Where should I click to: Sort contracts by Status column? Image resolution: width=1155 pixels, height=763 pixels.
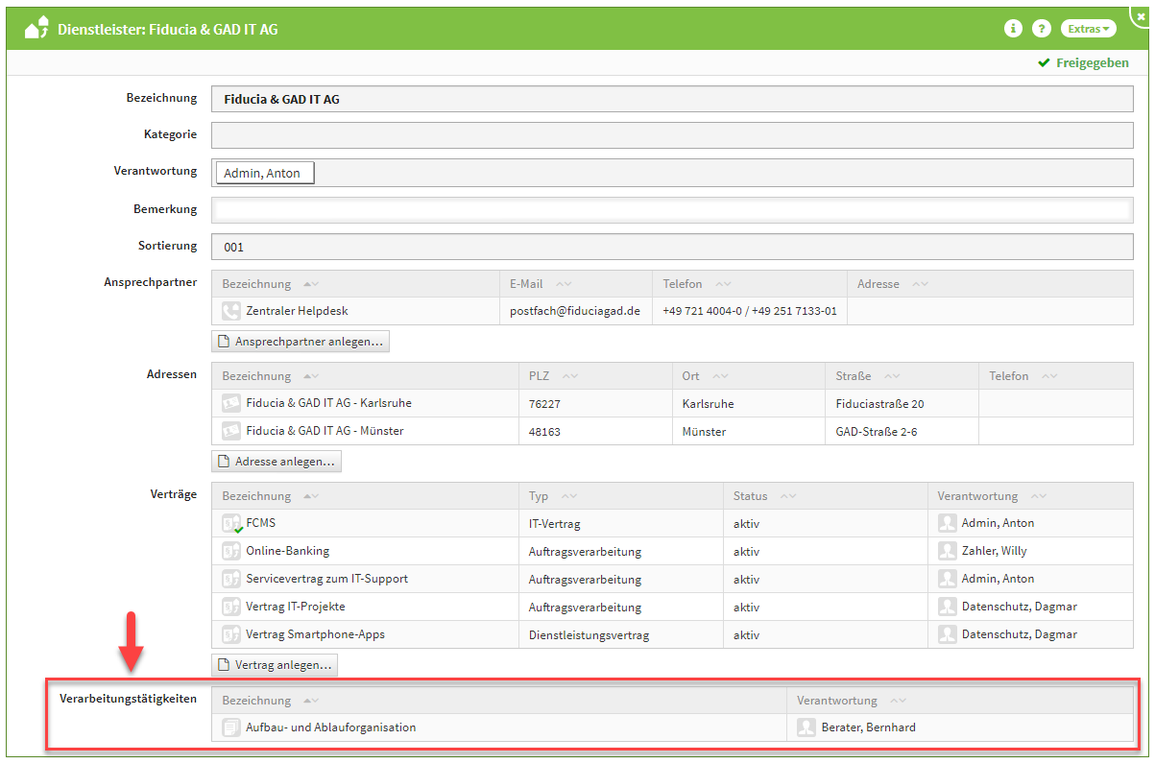pyautogui.click(x=788, y=496)
